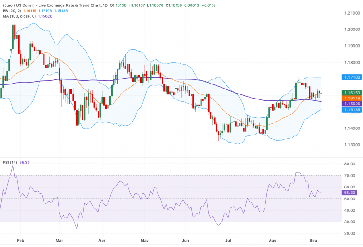The image size is (363, 247).
Task: Click the Aug label on time axis
Action: 273,240
